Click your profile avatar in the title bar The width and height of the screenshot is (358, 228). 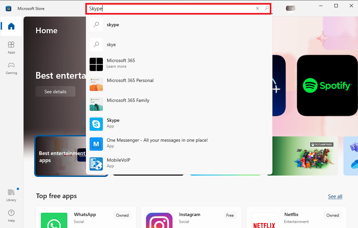[291, 8]
